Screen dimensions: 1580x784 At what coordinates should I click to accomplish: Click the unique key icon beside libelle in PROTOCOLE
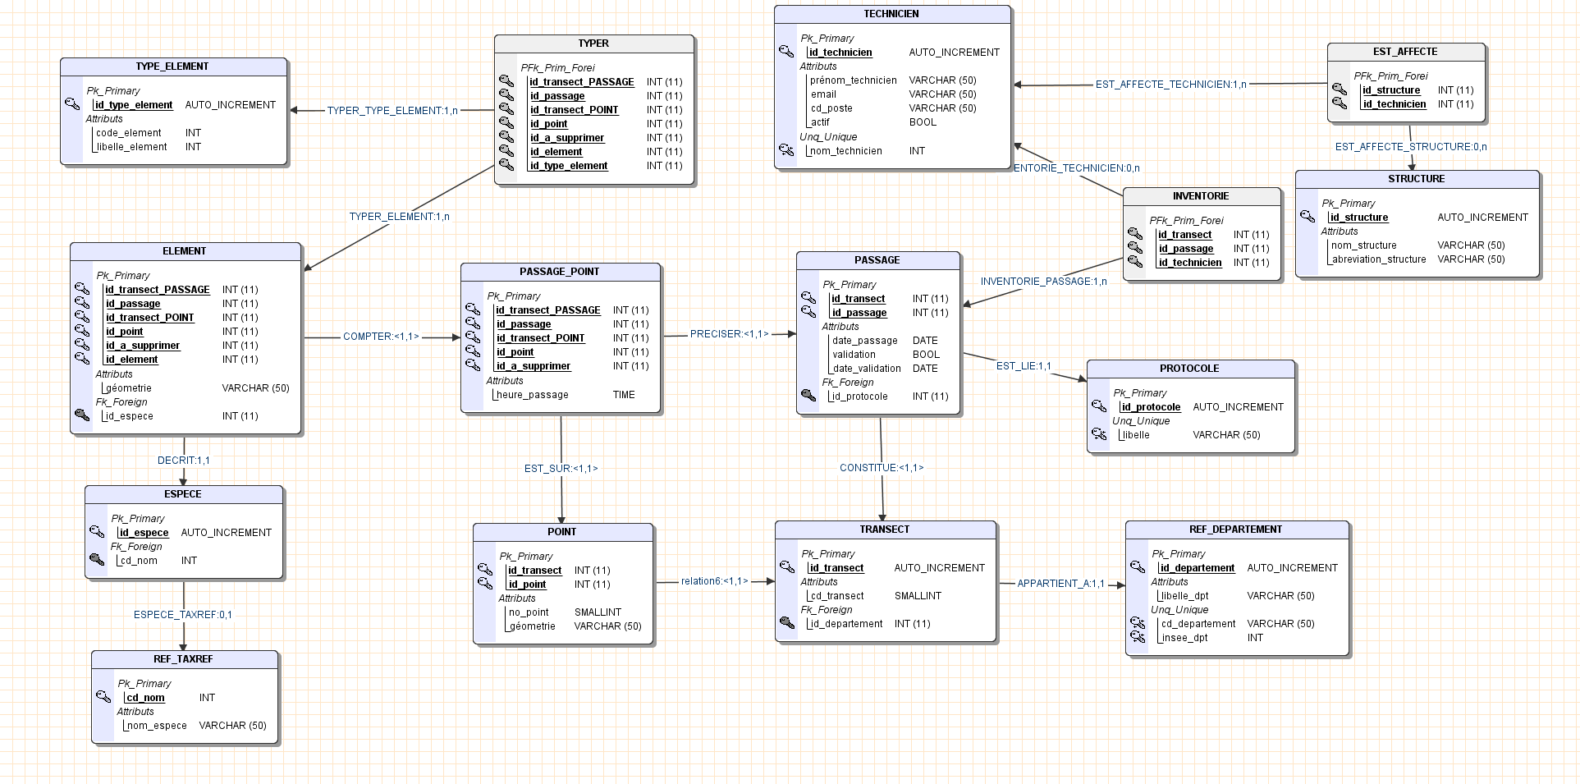click(1099, 434)
